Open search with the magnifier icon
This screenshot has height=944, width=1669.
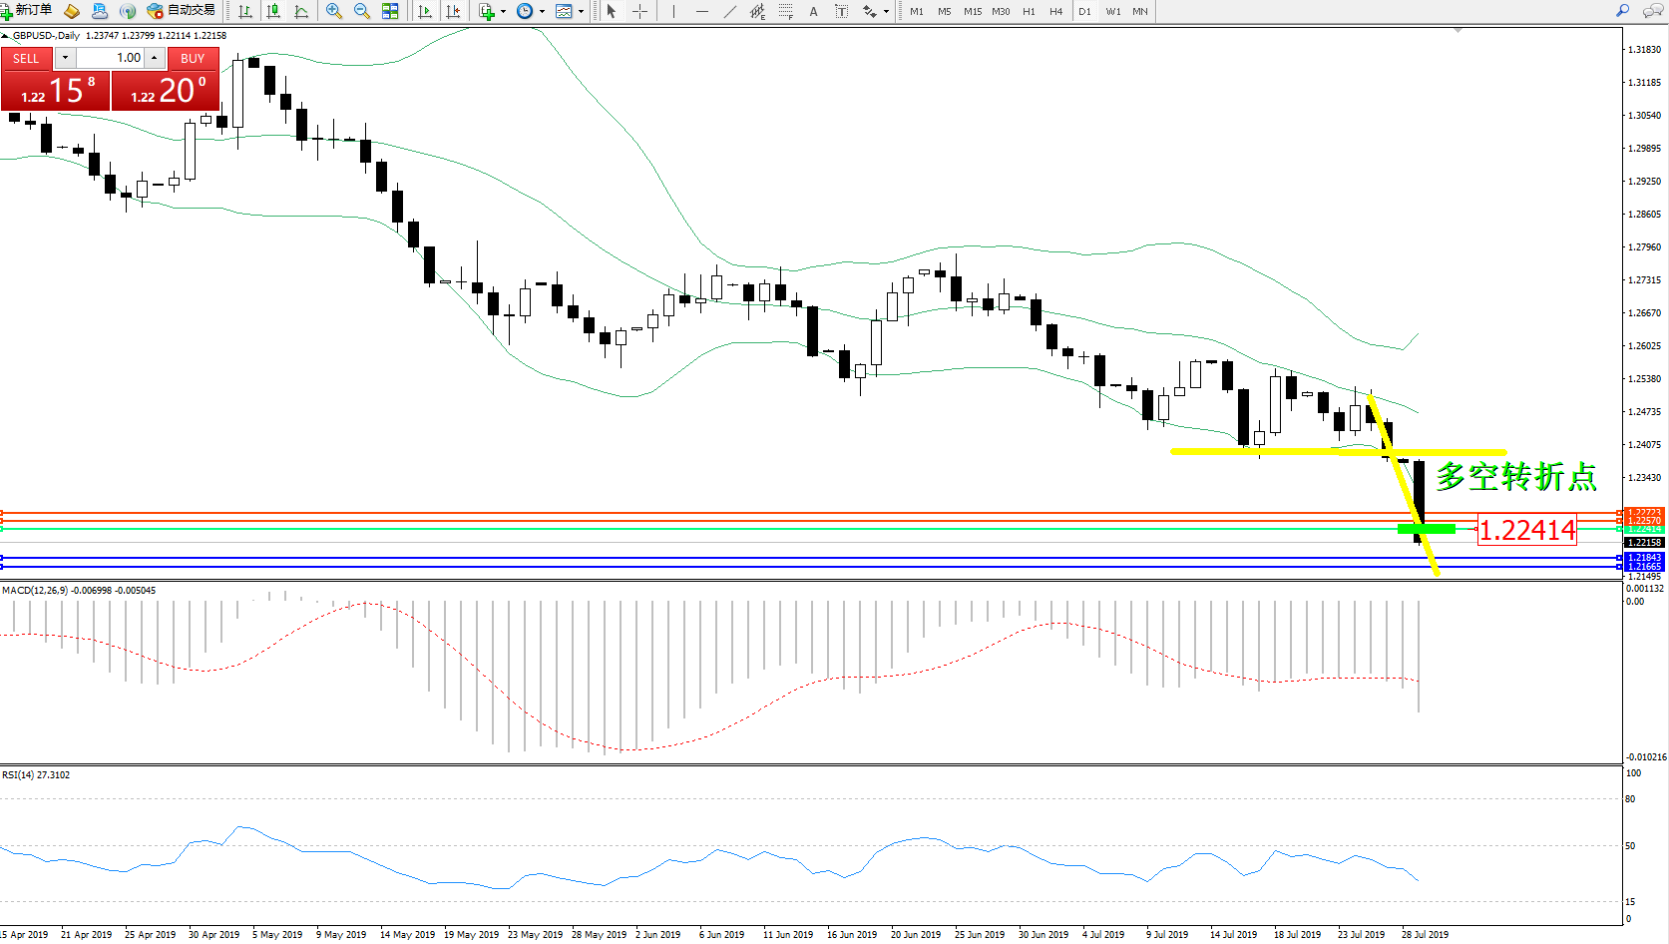pos(1622,11)
